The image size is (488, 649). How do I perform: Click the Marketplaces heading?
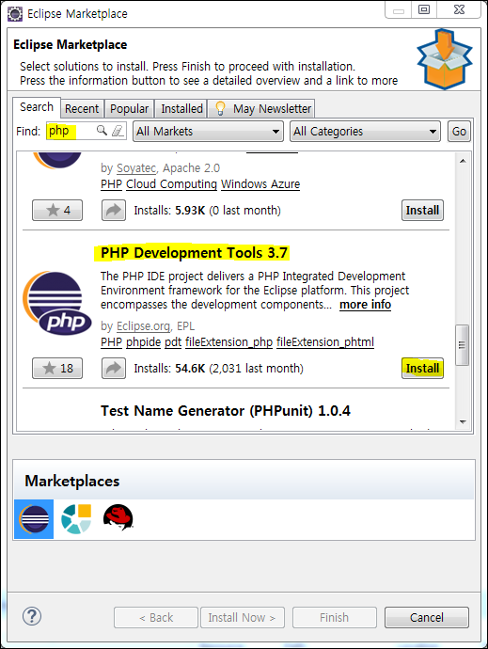pyautogui.click(x=72, y=481)
